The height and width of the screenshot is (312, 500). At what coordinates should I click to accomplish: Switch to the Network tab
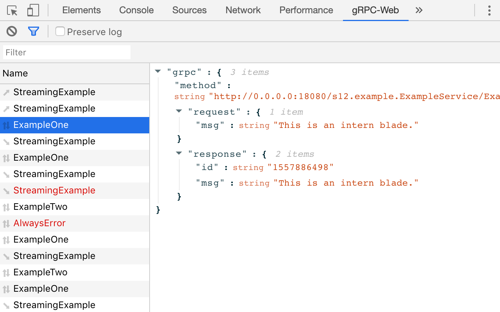click(243, 11)
